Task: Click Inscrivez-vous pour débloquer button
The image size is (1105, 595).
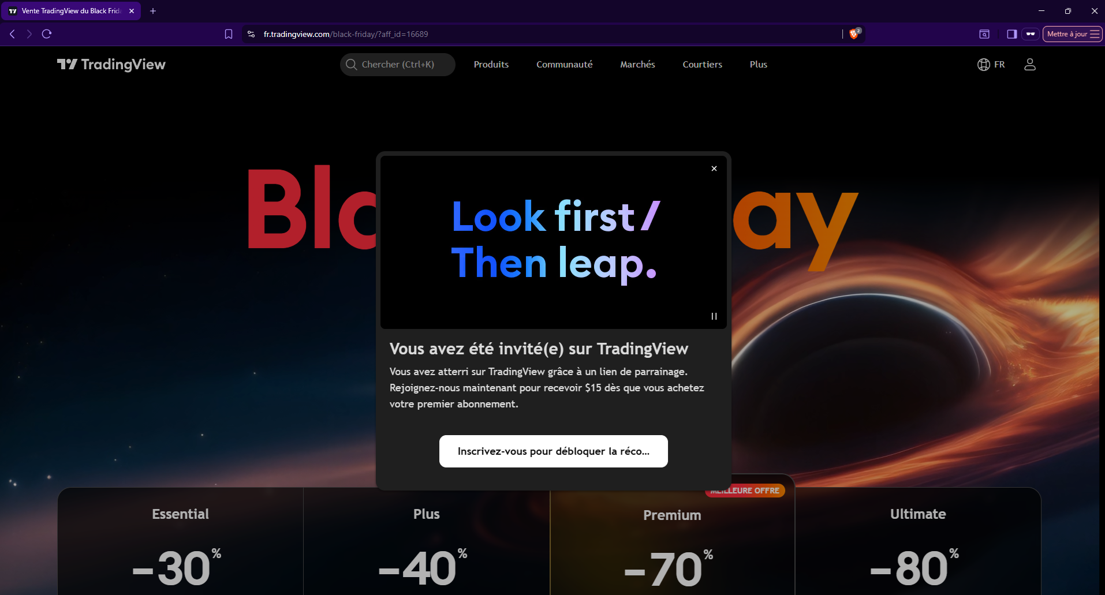Action: pos(553,451)
